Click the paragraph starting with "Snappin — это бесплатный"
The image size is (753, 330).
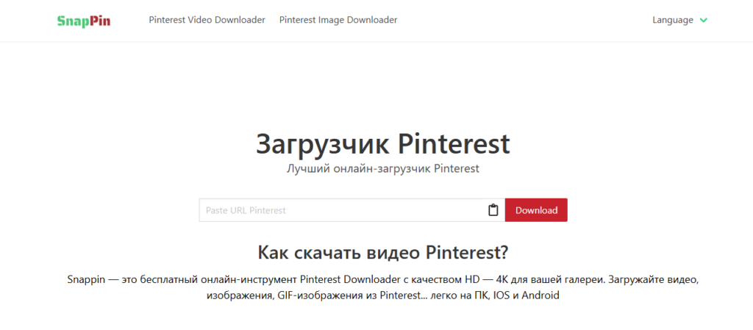(382, 287)
